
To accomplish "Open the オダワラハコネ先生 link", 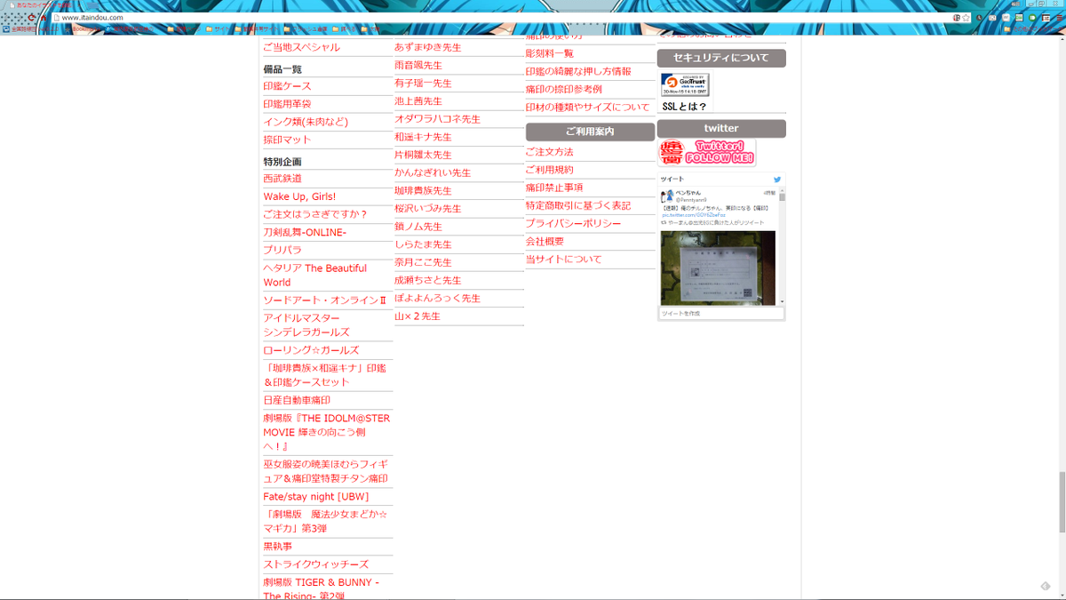I will click(x=437, y=119).
